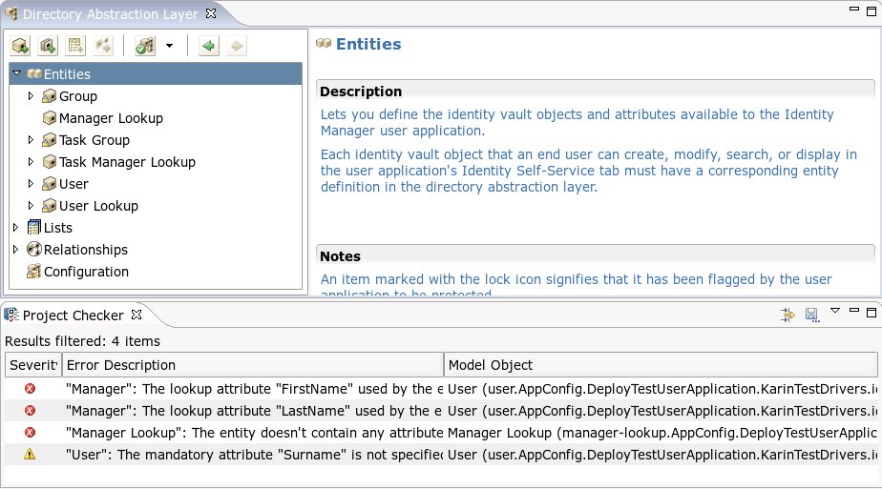
Task: Click the validate abstraction layer icon
Action: 144,46
